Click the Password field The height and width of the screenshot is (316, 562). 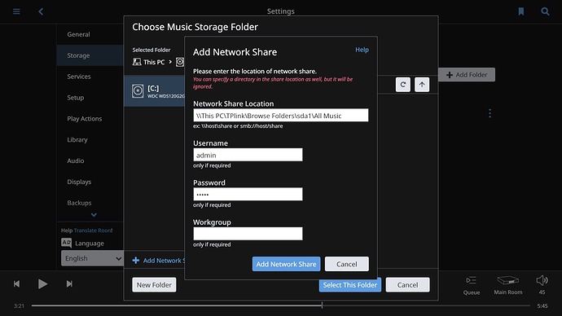click(248, 194)
